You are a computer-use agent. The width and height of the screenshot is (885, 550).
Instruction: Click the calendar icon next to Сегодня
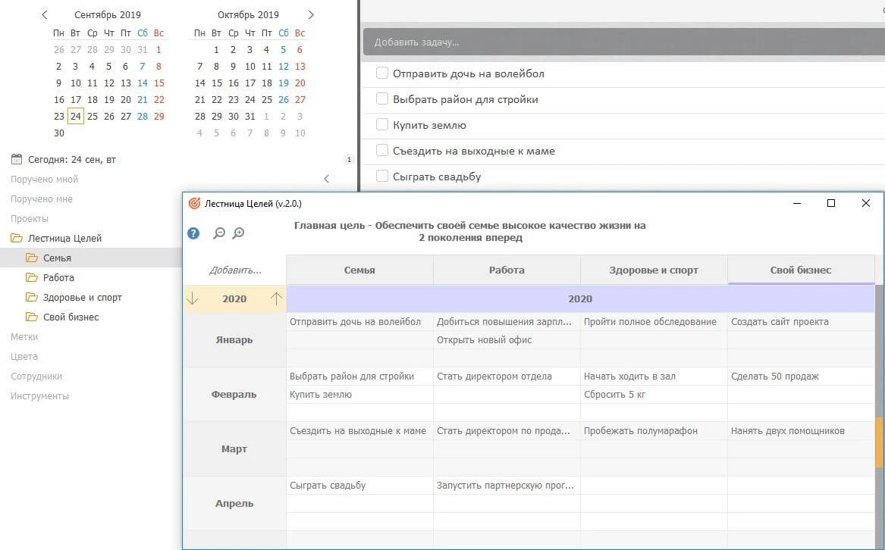(17, 160)
